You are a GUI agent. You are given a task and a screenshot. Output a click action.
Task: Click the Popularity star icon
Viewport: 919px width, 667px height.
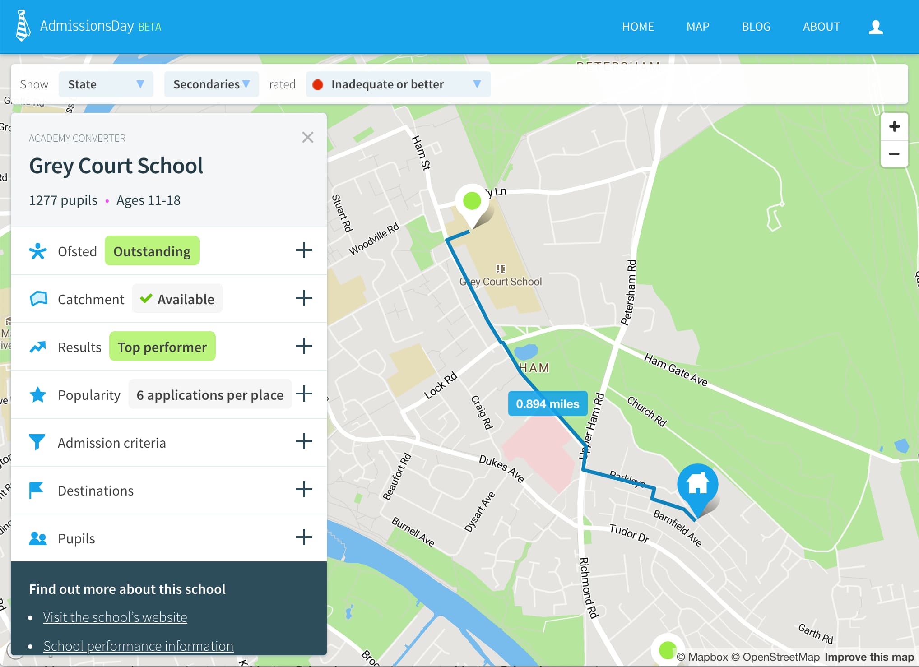[x=38, y=394]
